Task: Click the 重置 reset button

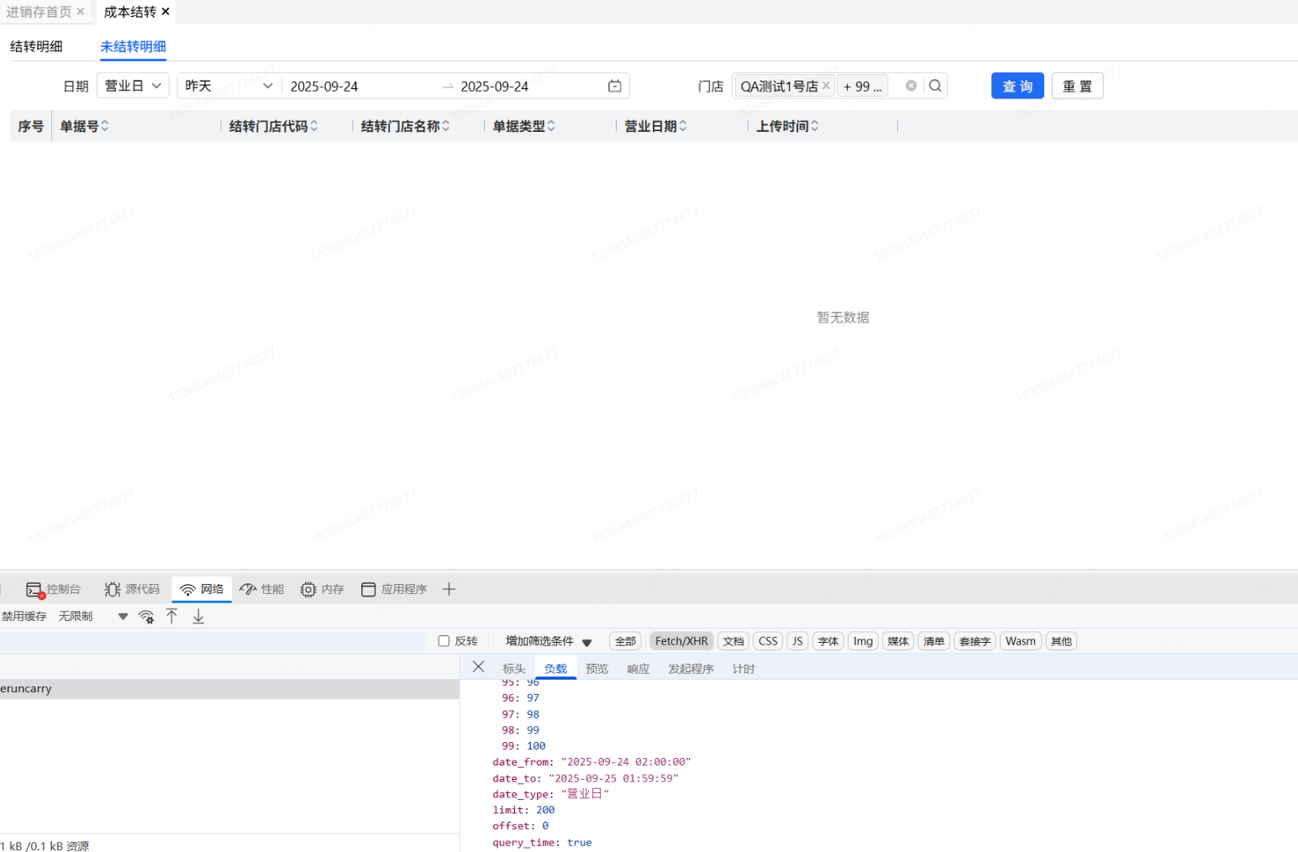Action: (1077, 86)
